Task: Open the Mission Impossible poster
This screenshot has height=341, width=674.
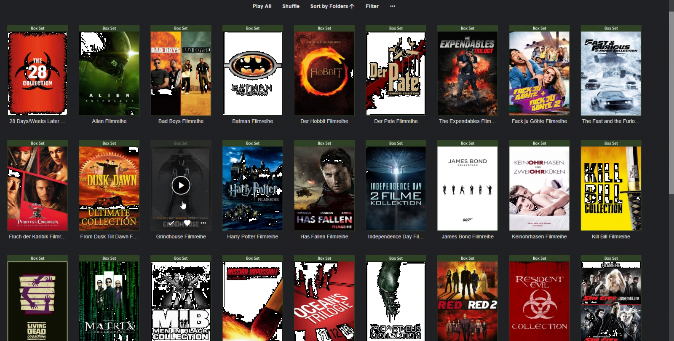Action: pos(253,301)
